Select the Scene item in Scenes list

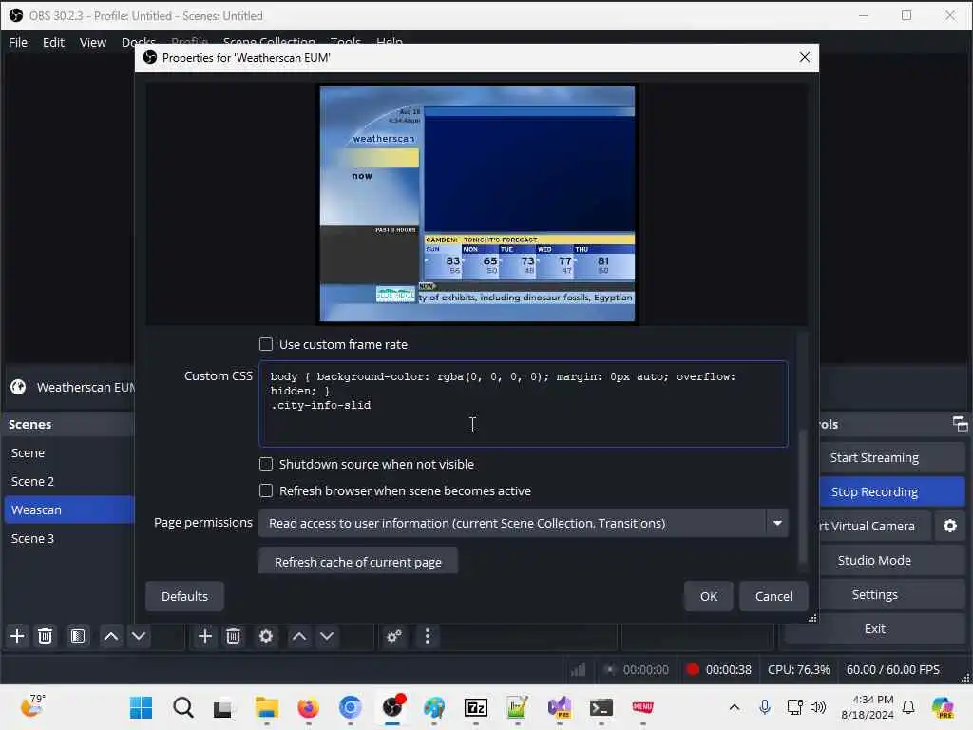(x=68, y=453)
